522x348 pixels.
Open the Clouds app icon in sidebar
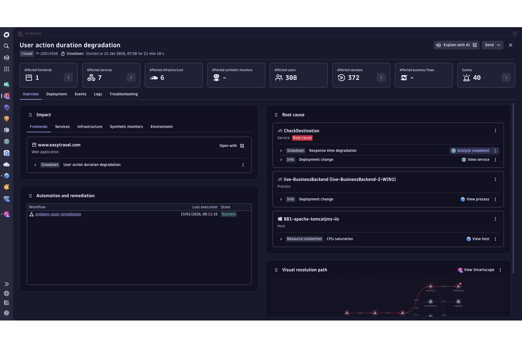(6, 164)
